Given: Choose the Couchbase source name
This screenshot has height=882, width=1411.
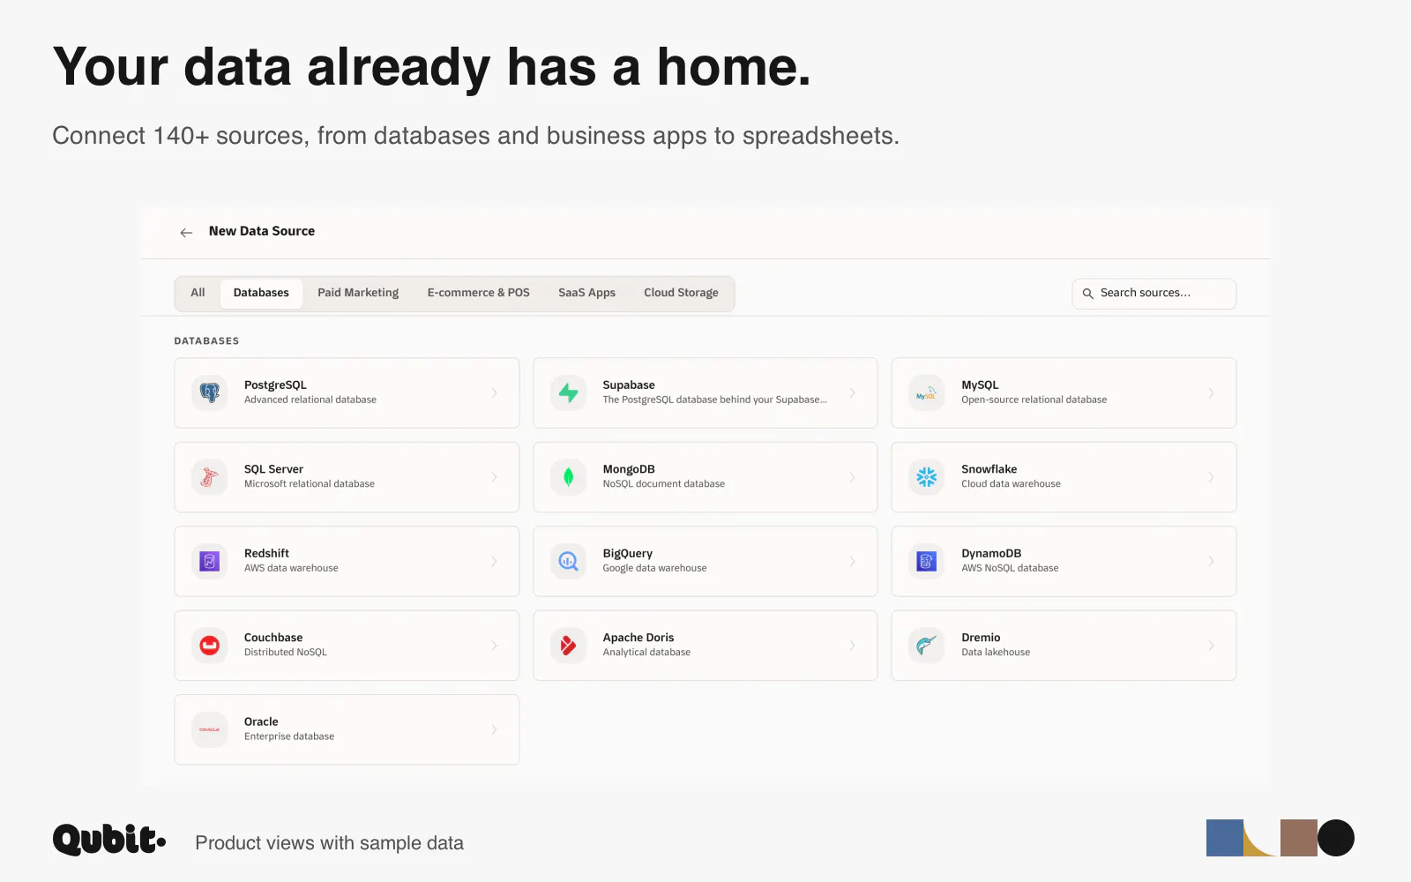Looking at the screenshot, I should coord(273,638).
